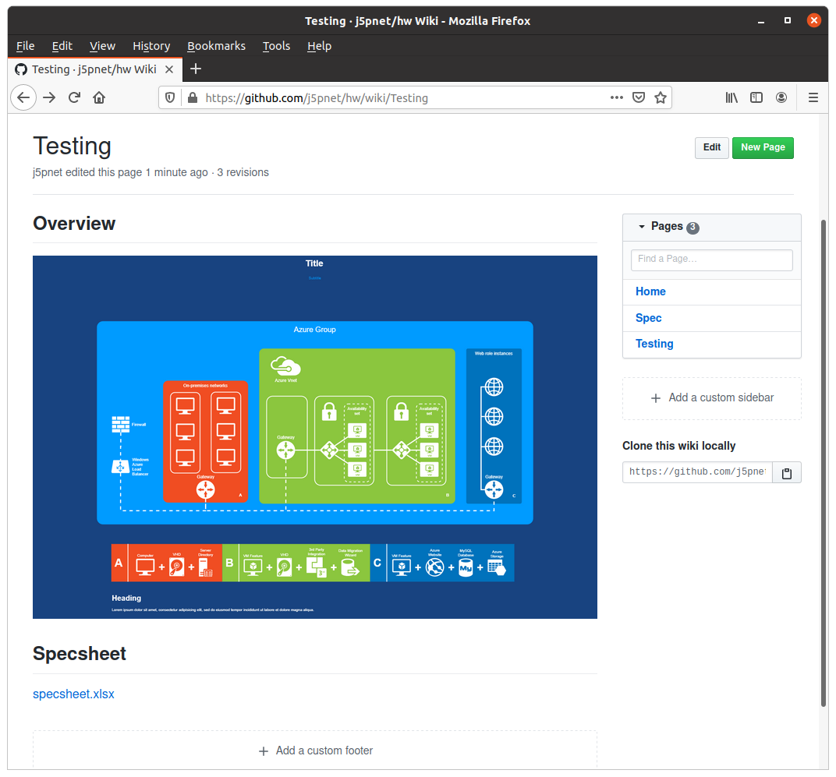Open a new browser tab

coord(196,69)
